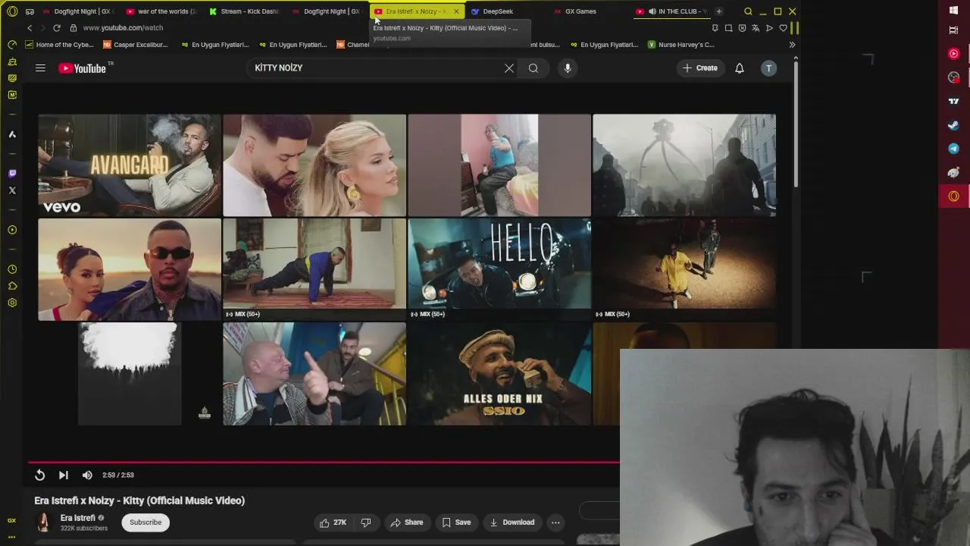Play the HELLO mix suggestion thumbnail
This screenshot has width=970, height=546.
pos(499,269)
